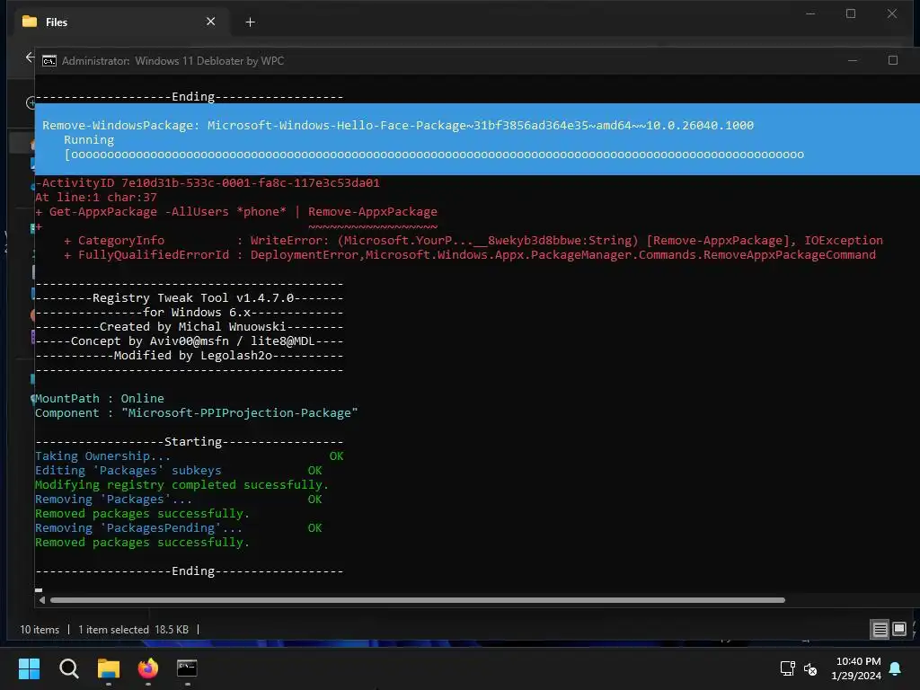Click the 'Get-AppxPackage -AllUsers *phone*' line
Viewport: 920px width, 690px height.
click(237, 212)
